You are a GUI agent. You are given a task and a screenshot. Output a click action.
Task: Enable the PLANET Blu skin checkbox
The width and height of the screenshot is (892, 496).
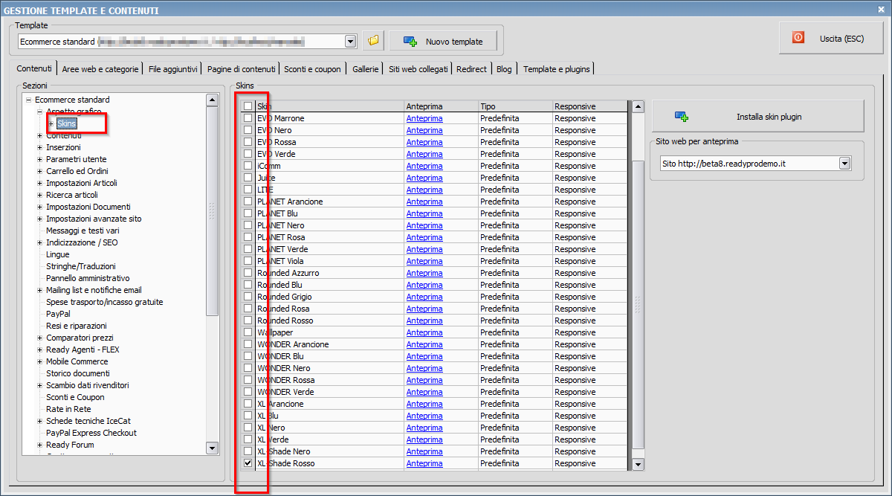click(x=248, y=213)
